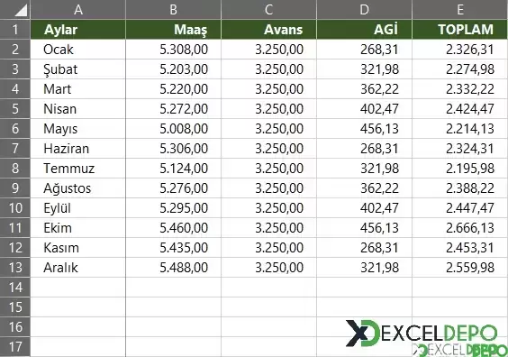Click the Maaş header cell
Image resolution: width=508 pixels, height=357 pixels.
(x=173, y=30)
